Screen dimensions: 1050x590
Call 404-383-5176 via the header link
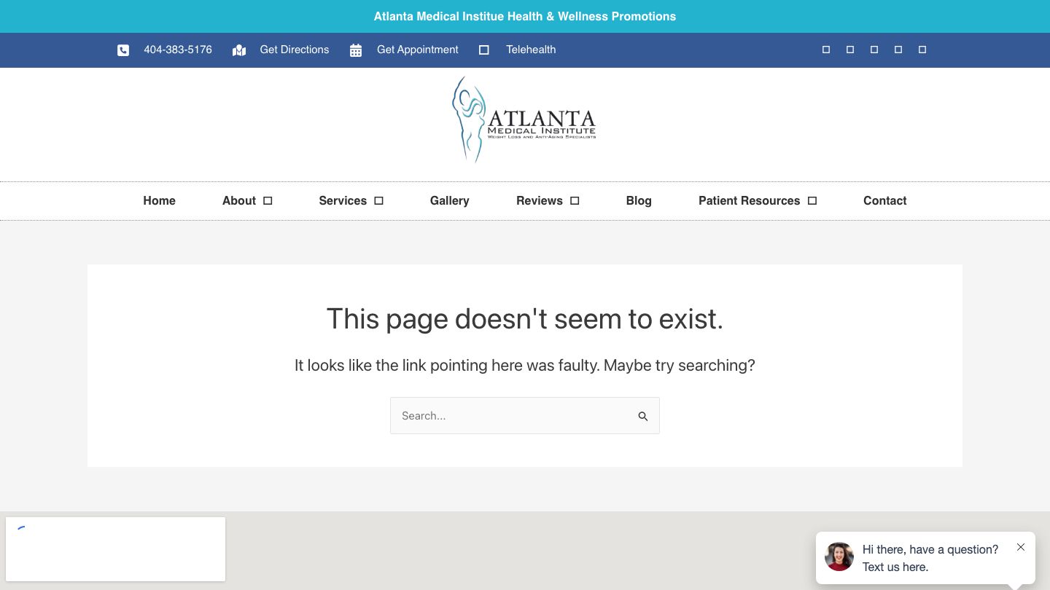click(x=178, y=50)
